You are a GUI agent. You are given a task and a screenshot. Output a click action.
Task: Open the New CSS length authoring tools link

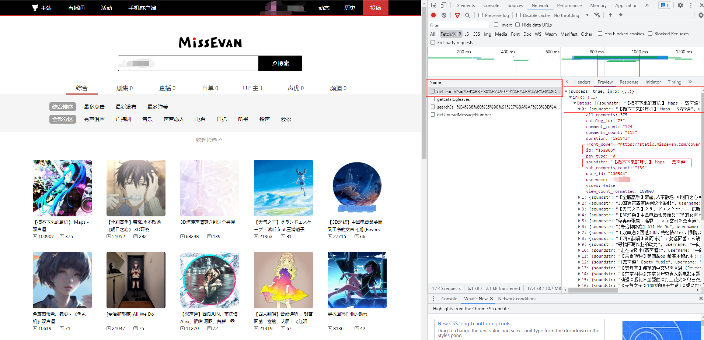tap(474, 323)
